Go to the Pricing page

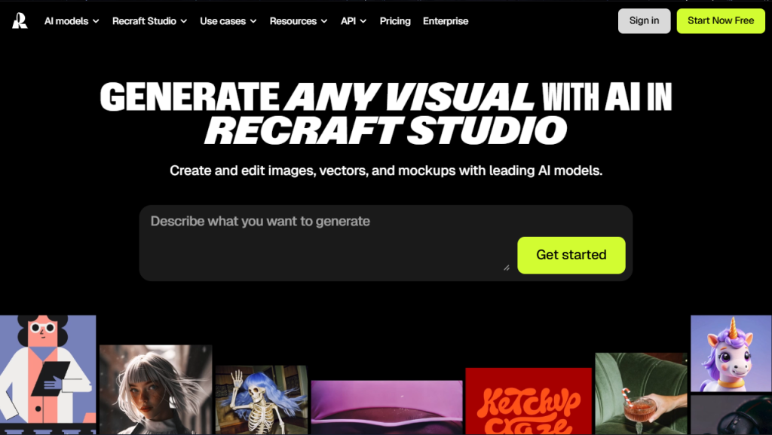pyautogui.click(x=395, y=21)
